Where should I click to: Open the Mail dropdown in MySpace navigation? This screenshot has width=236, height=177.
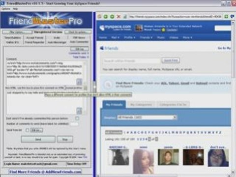pos(115,37)
